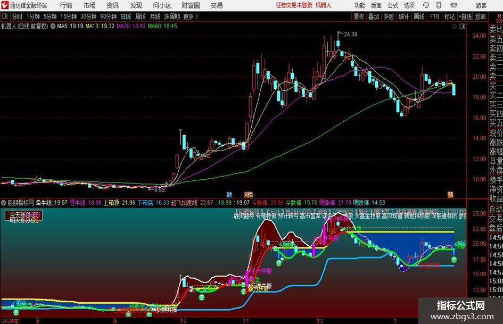Screen dimensions: 503x324
Task: Click the 证券交易未登录 login link
Action: point(294,5)
